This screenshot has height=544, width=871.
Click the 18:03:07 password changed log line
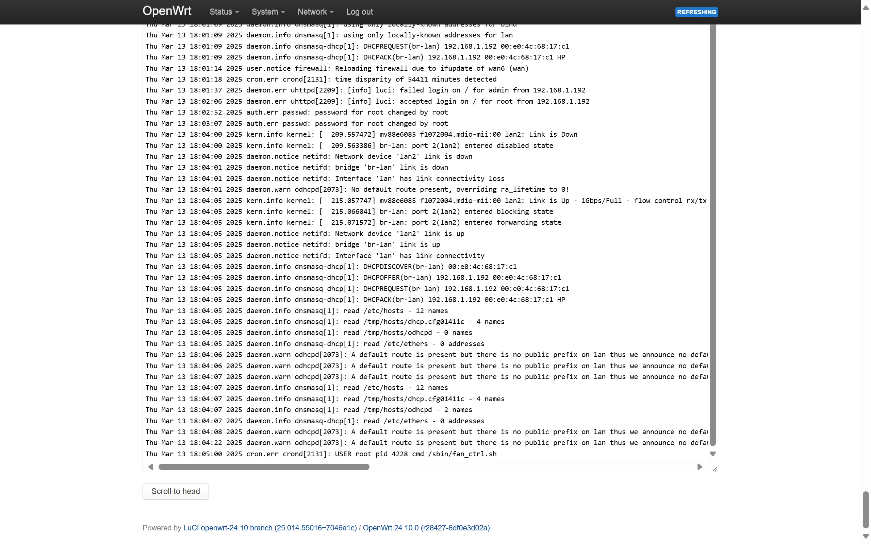[x=297, y=123]
